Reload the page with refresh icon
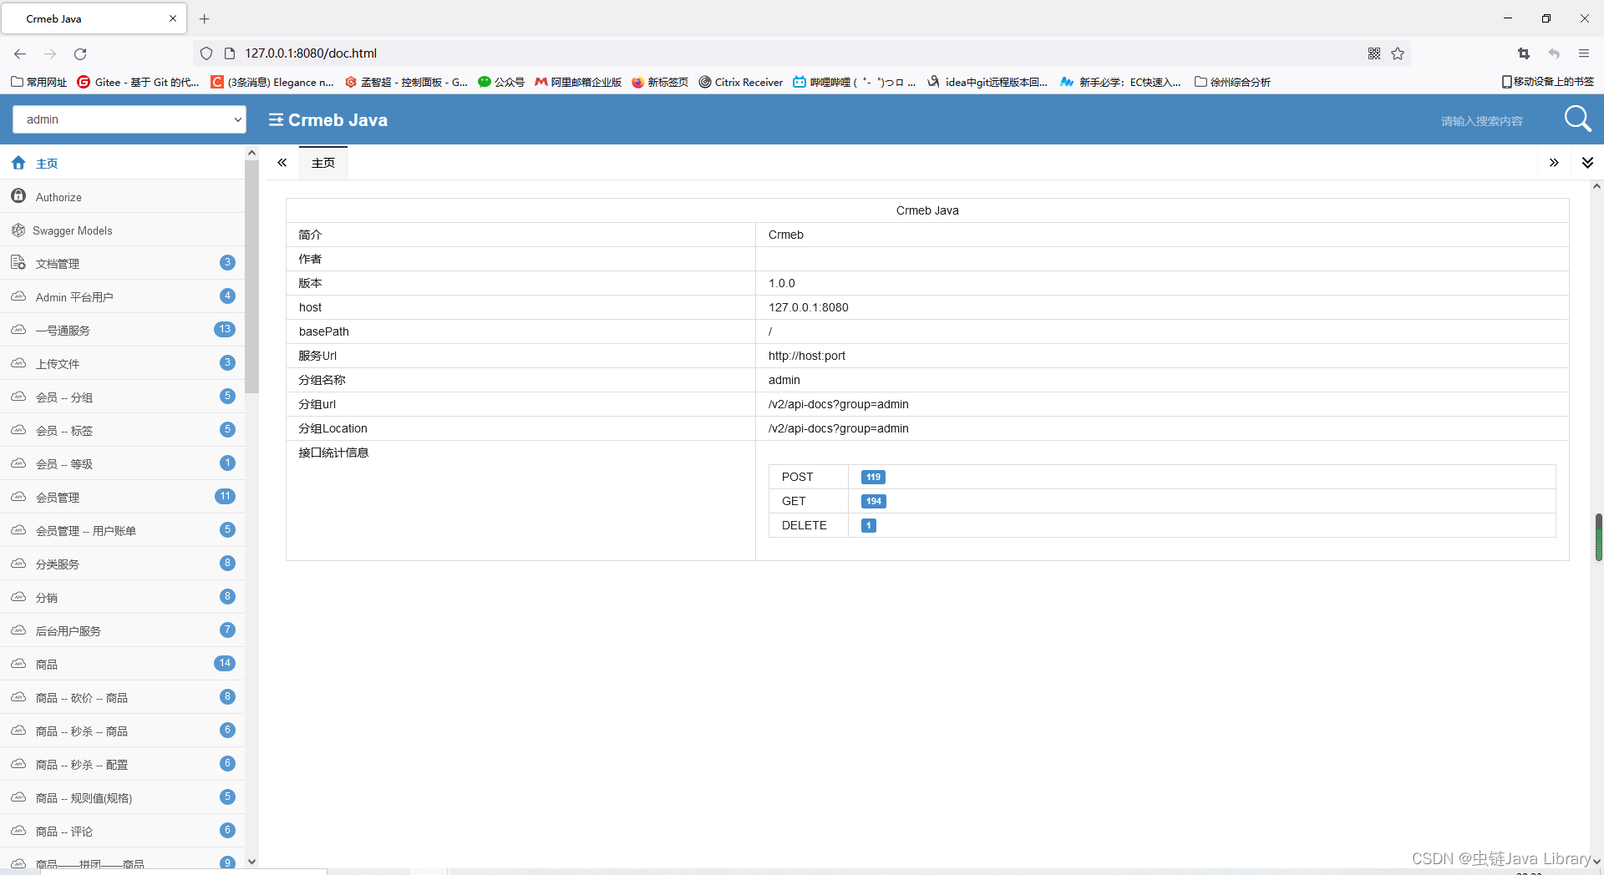Viewport: 1604px width, 875px height. point(80,53)
